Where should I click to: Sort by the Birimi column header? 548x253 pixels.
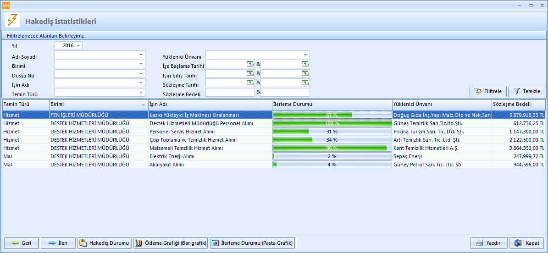[x=98, y=104]
